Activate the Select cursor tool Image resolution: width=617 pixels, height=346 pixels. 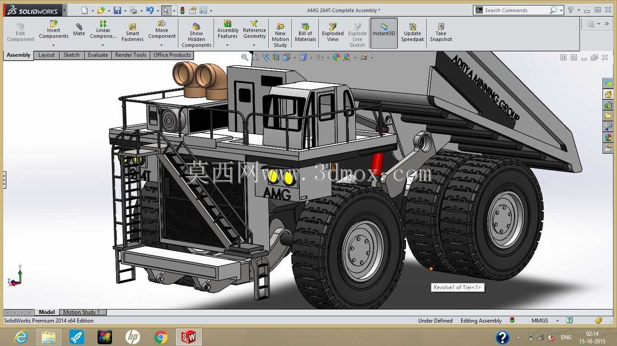166,10
